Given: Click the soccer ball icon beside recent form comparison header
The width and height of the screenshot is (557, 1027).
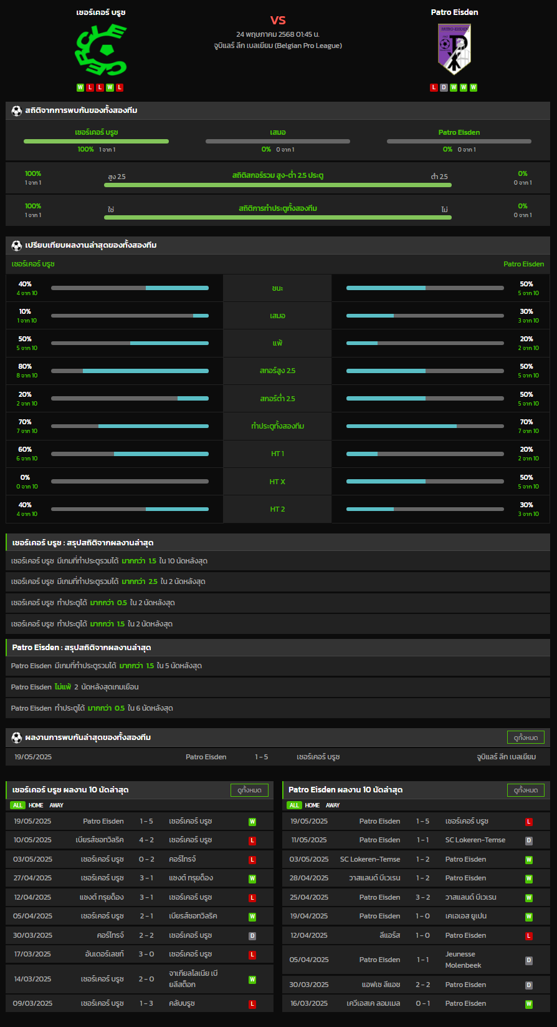Looking at the screenshot, I should (17, 245).
